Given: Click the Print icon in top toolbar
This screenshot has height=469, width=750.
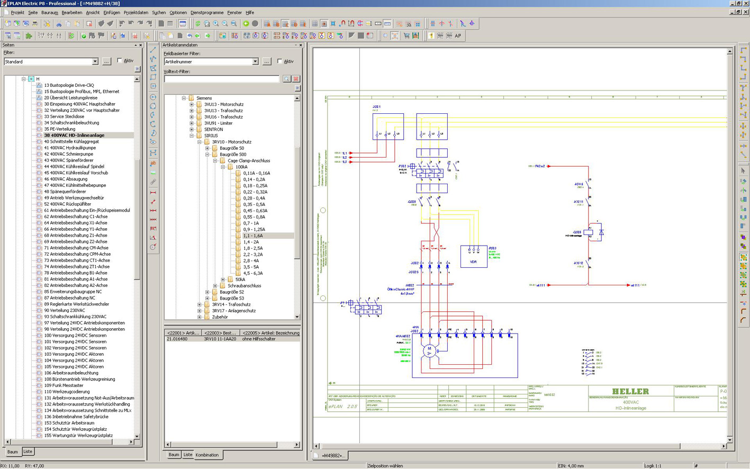Looking at the screenshot, I should coord(35,24).
